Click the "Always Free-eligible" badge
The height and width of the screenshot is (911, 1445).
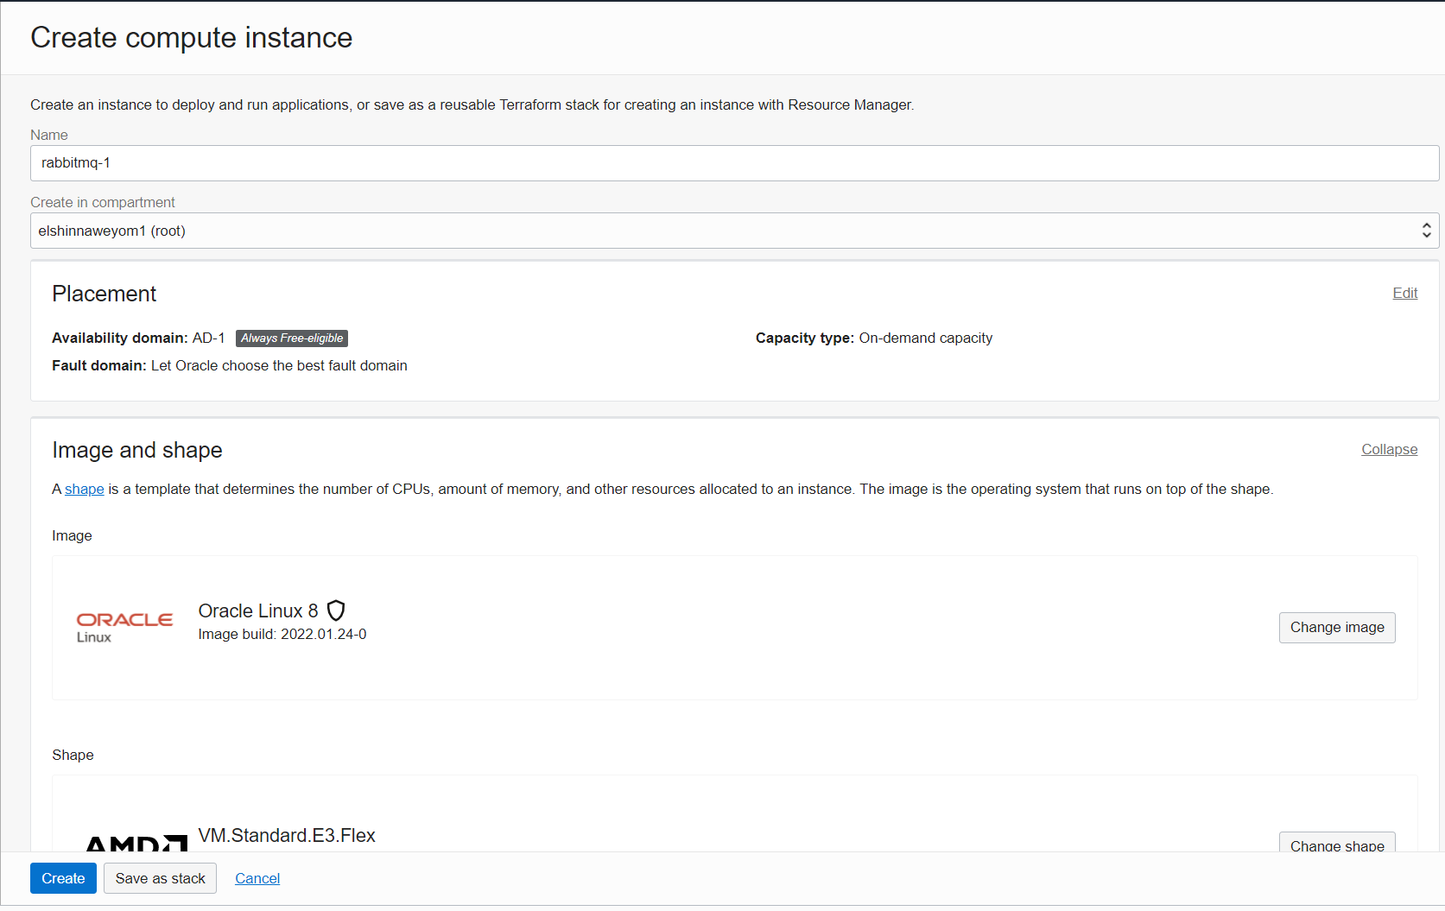pos(291,338)
